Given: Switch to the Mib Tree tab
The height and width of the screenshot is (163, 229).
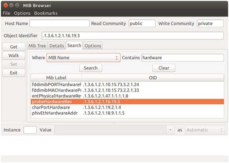Looking at the screenshot, I should (37, 46).
